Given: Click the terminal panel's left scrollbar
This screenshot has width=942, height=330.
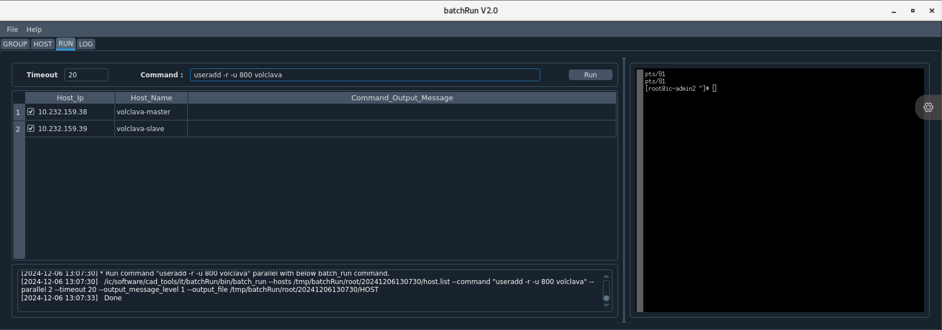Looking at the screenshot, I should click(640, 190).
